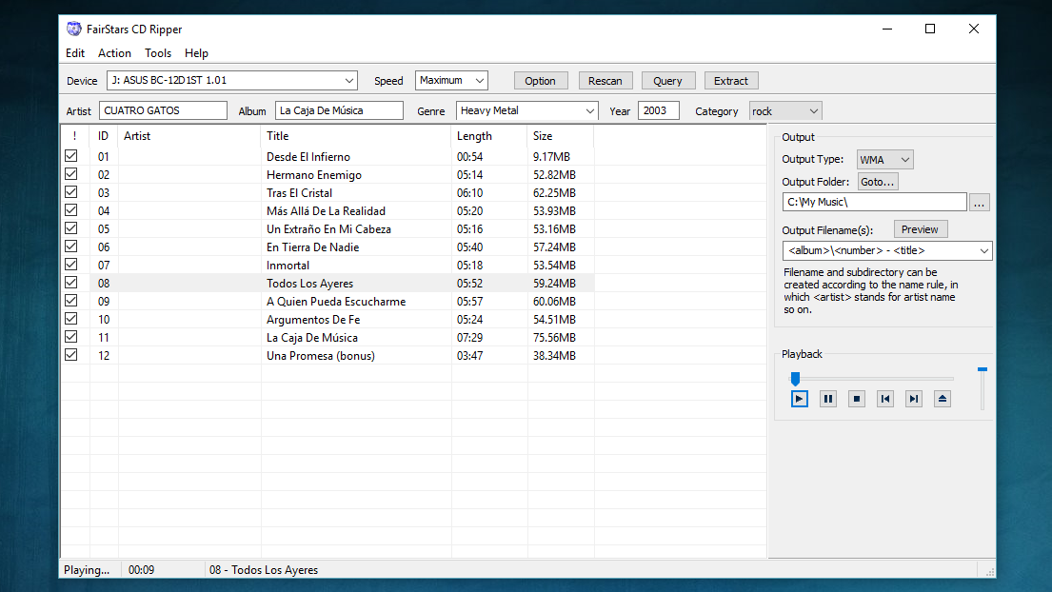Open the Action menu
Viewport: 1052px width, 592px height.
pyautogui.click(x=114, y=53)
